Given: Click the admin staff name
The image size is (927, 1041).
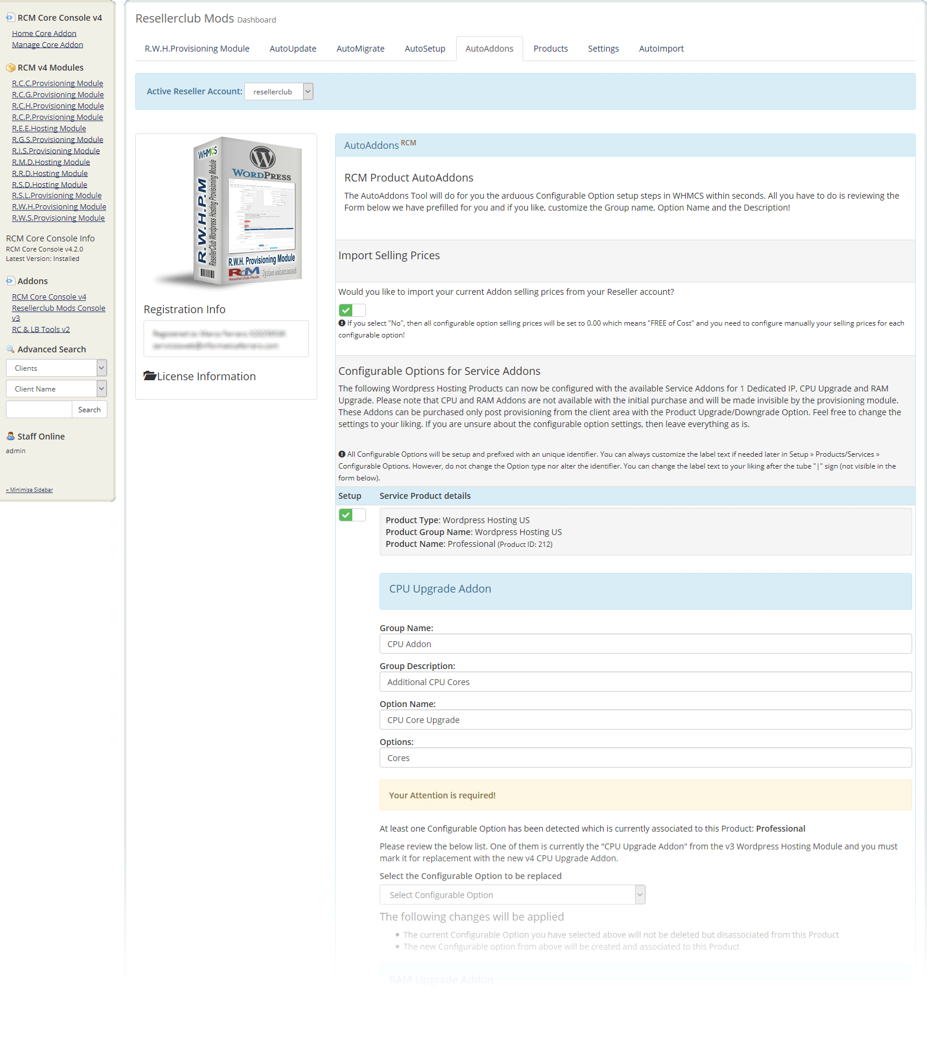Looking at the screenshot, I should click(x=15, y=451).
